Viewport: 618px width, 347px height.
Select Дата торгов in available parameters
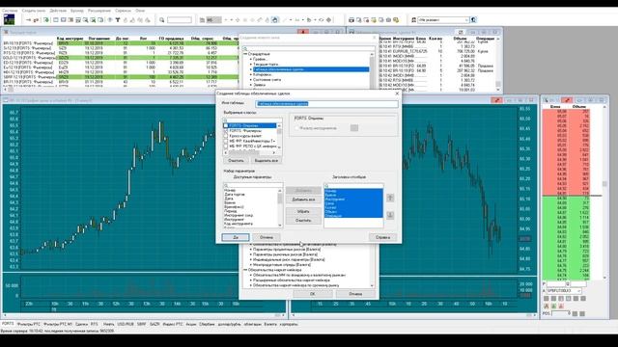234,195
